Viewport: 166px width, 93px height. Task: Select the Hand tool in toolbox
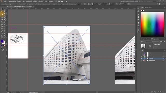2,38
